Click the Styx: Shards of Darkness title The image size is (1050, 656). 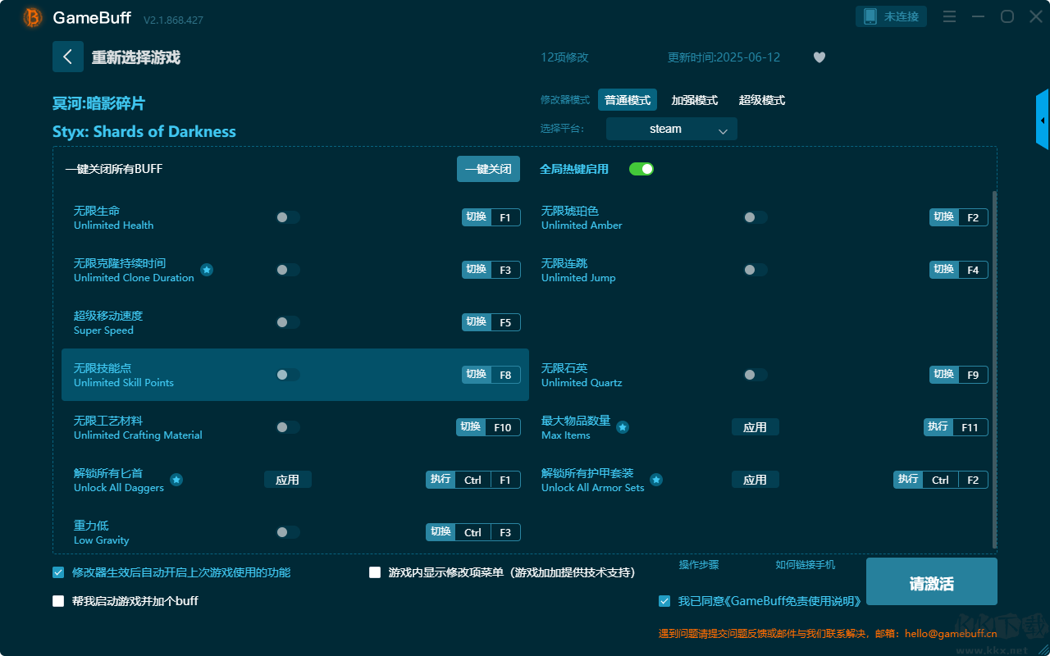pos(144,131)
